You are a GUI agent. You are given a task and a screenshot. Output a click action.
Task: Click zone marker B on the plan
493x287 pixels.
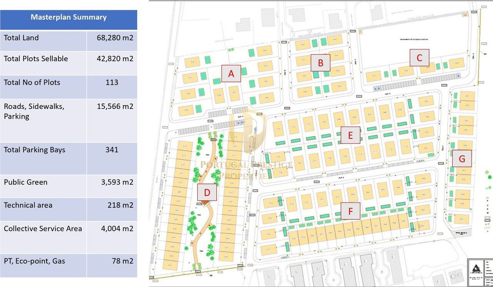320,63
